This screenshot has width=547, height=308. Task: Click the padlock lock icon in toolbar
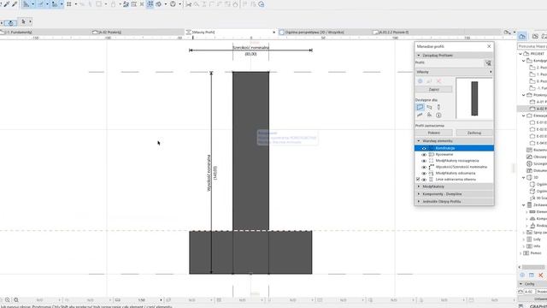click(113, 4)
